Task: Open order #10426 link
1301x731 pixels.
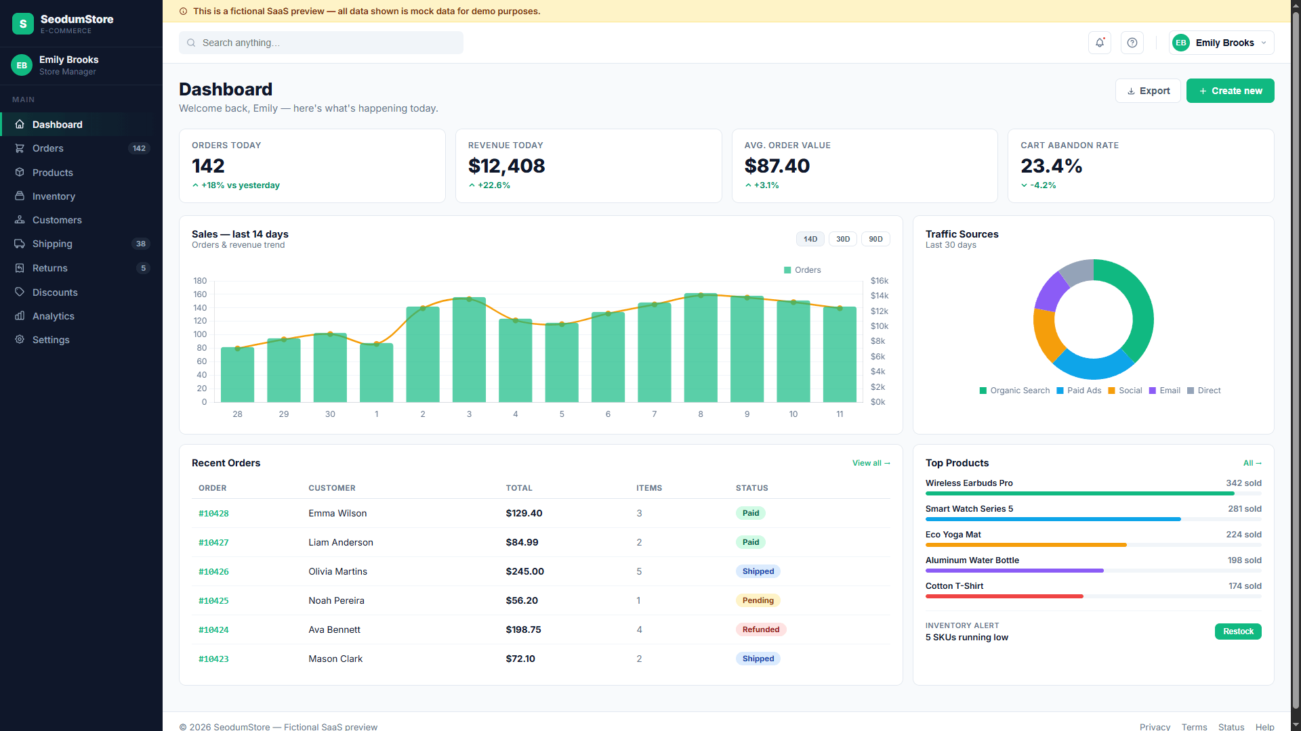Action: [x=213, y=572]
